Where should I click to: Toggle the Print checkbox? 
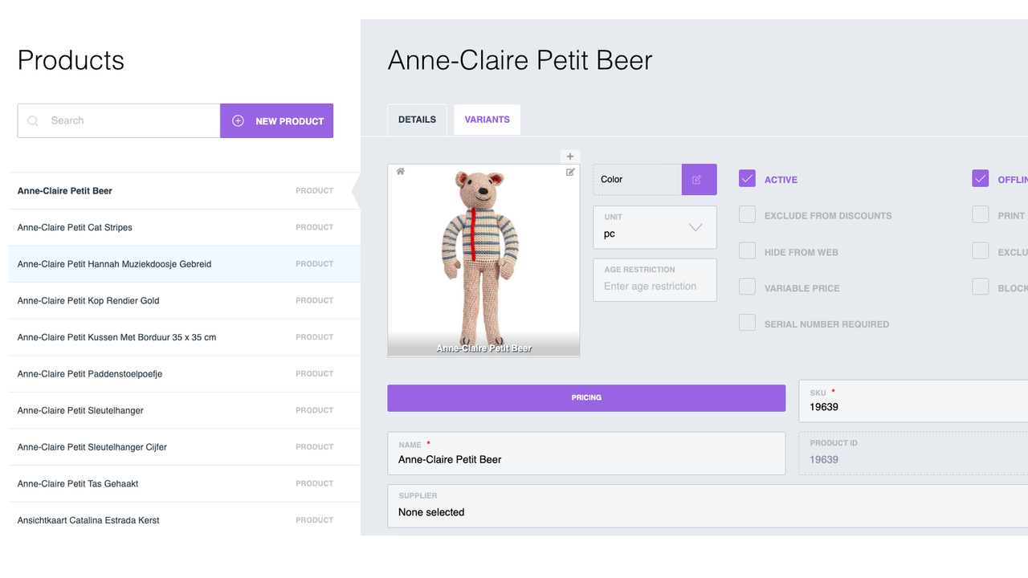[x=980, y=214]
